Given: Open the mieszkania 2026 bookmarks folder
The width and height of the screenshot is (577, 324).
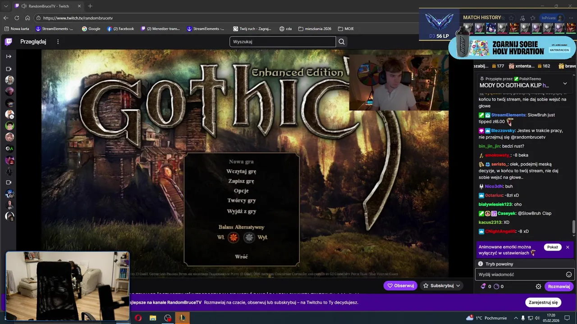Looking at the screenshot, I should coord(315,29).
